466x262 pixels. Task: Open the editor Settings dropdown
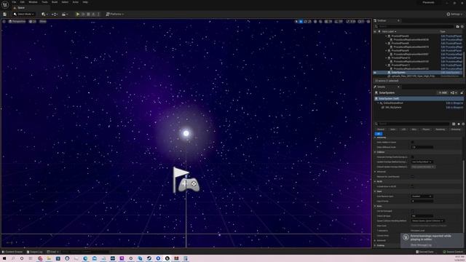454,15
